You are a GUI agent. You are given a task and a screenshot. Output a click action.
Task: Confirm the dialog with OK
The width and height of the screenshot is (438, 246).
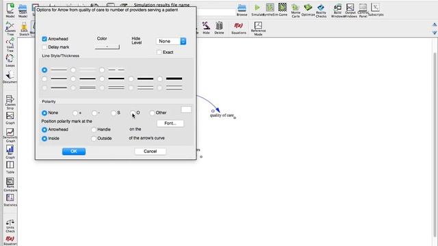74,151
